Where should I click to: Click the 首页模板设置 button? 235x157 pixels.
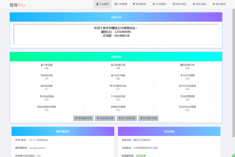coord(83,118)
